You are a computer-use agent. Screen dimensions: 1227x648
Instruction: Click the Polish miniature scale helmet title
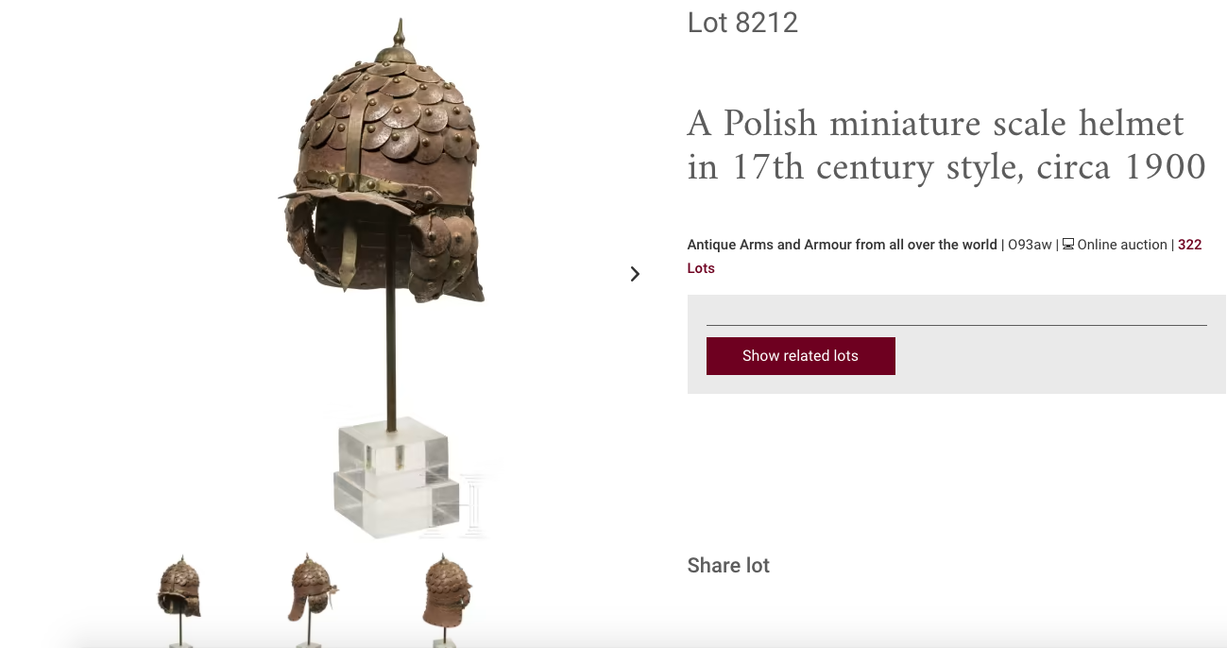[946, 145]
